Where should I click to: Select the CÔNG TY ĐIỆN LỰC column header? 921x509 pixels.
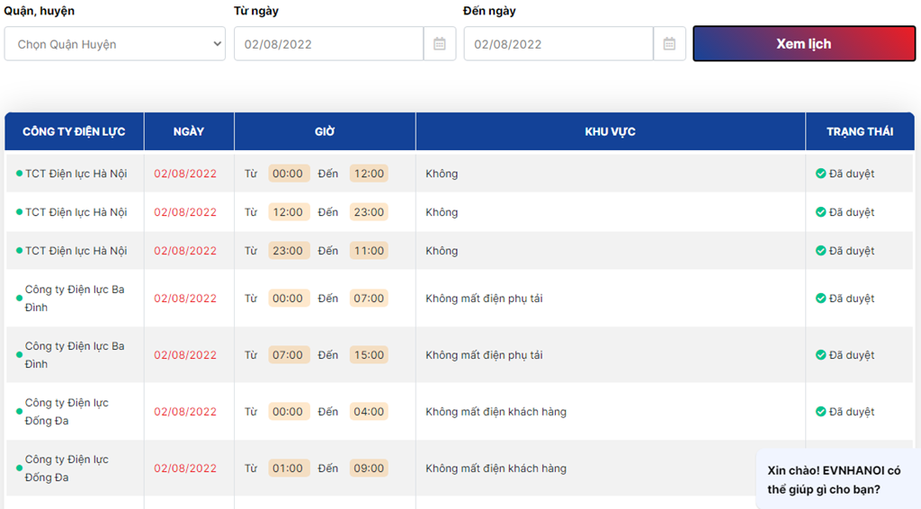click(x=74, y=131)
